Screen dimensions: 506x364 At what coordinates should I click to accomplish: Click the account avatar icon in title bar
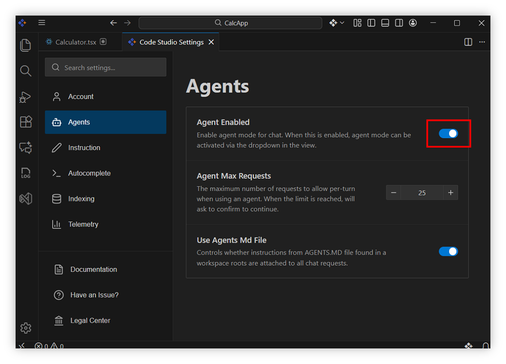pyautogui.click(x=413, y=23)
